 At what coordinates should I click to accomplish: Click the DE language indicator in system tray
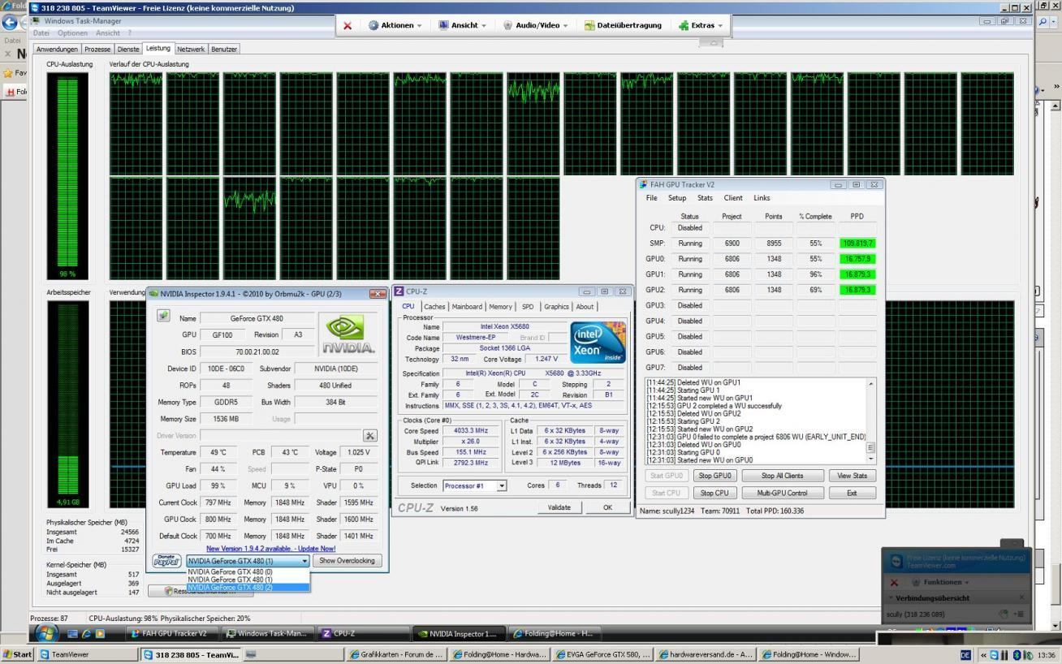click(965, 654)
